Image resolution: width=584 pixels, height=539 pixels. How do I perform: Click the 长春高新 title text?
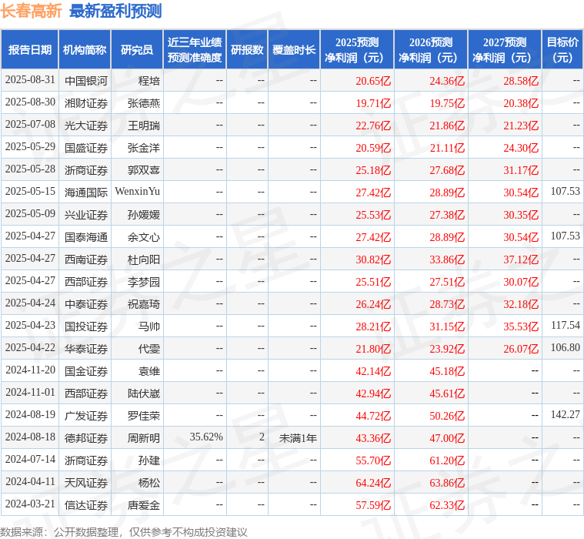pos(31,11)
